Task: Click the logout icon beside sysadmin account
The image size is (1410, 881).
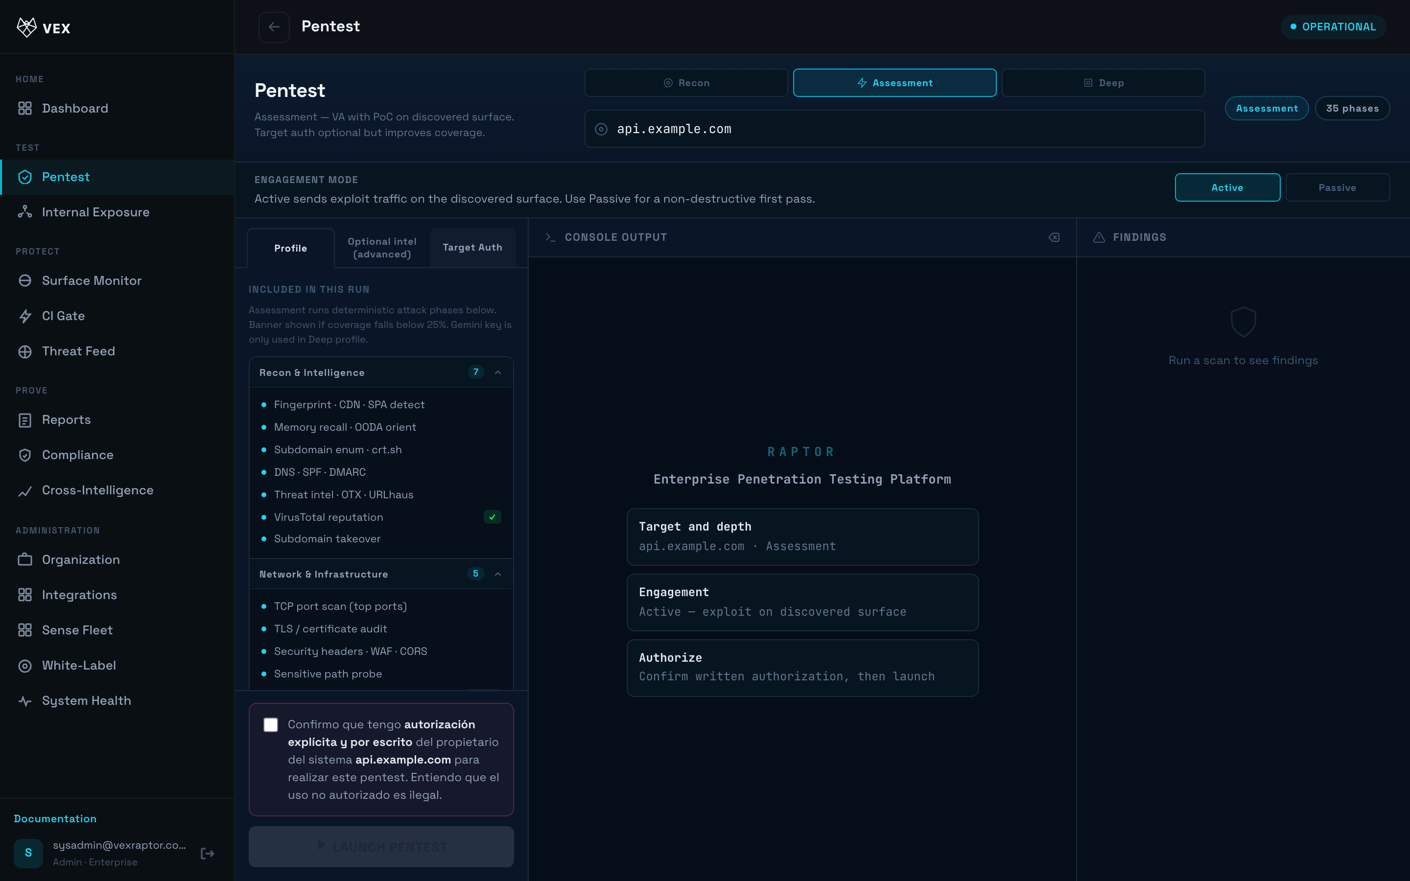Action: coord(208,854)
